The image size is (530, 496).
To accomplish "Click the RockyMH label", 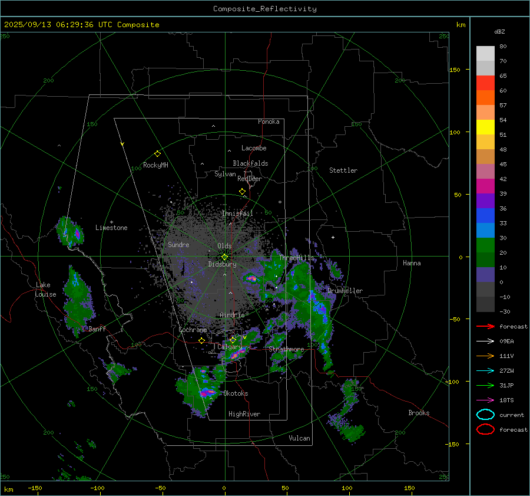I will (x=155, y=165).
